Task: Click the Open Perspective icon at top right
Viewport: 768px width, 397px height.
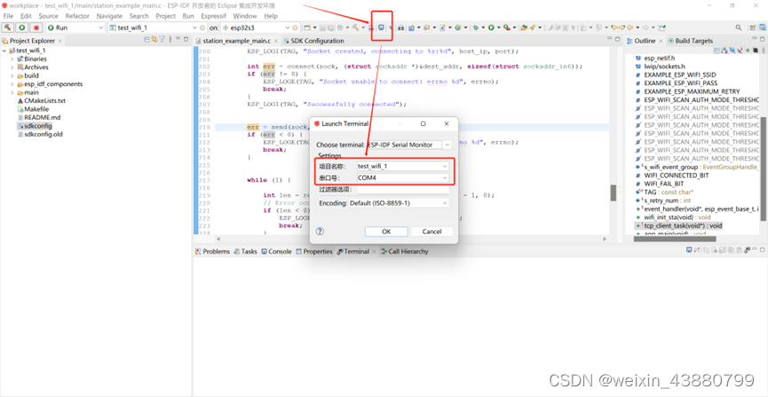Action: 753,27
